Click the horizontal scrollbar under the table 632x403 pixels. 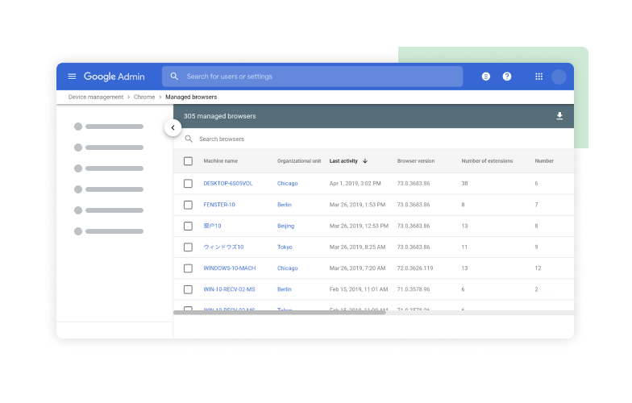(x=279, y=313)
